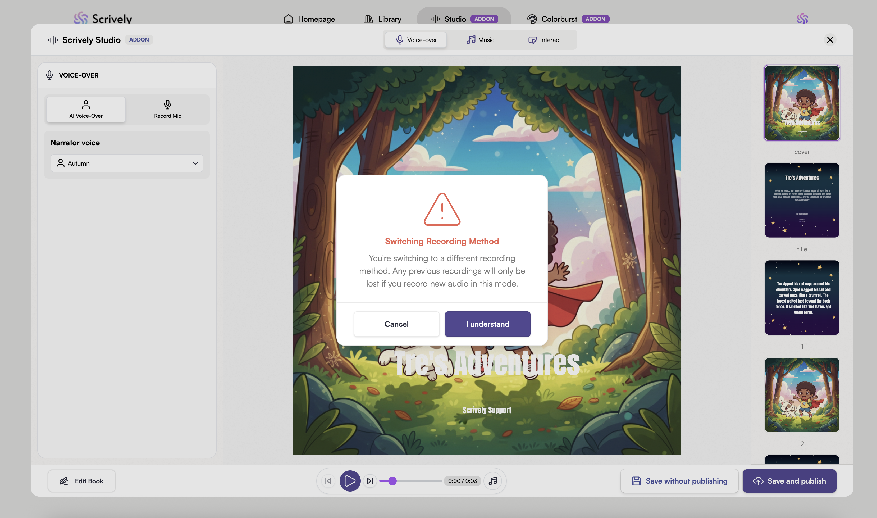Click the Colorburst palette icon
The width and height of the screenshot is (877, 518).
(x=532, y=19)
